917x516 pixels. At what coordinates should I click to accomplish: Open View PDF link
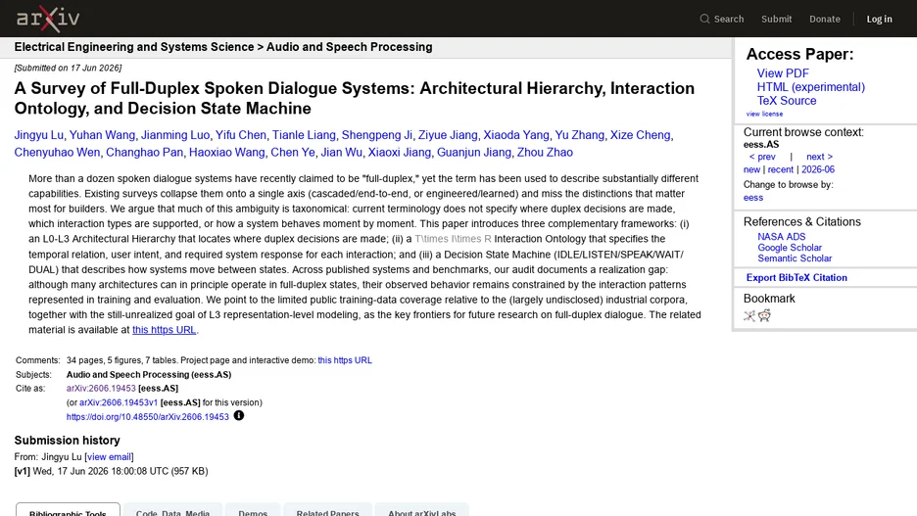coord(783,73)
